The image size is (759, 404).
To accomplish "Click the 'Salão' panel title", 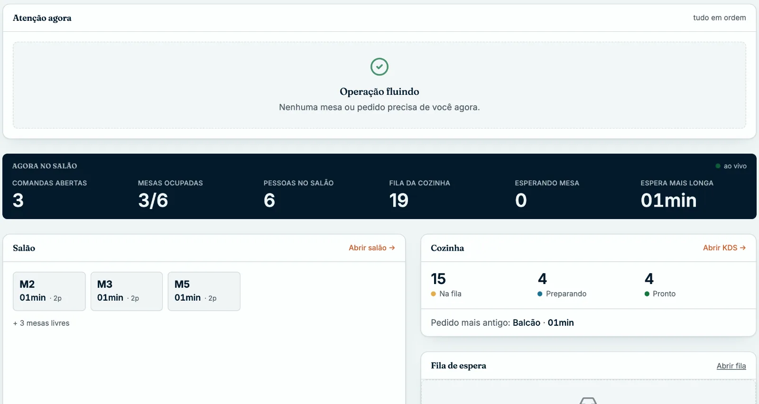I will [24, 248].
